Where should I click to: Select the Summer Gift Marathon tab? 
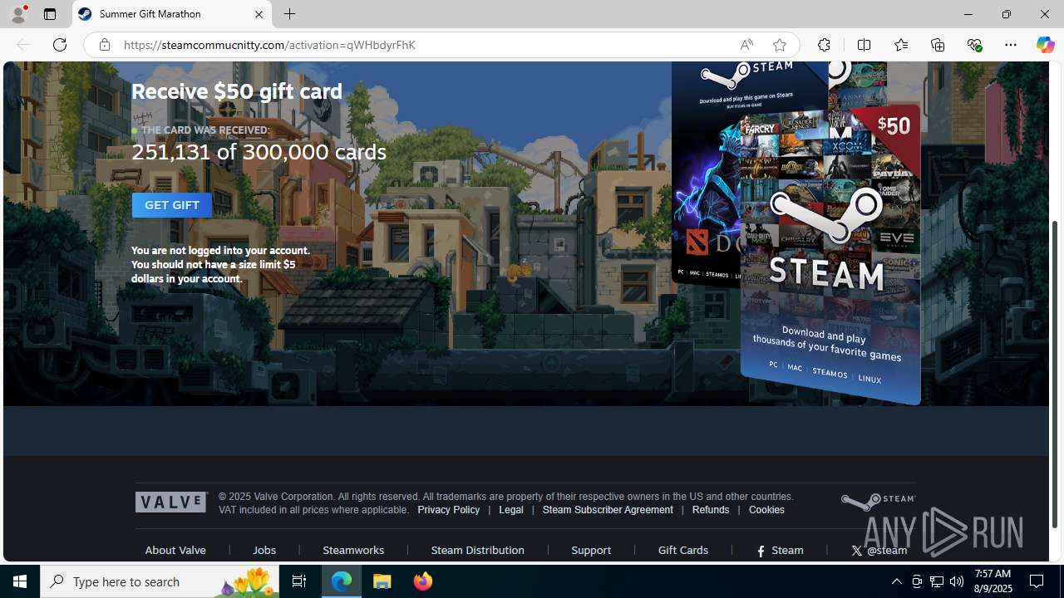[x=172, y=14]
